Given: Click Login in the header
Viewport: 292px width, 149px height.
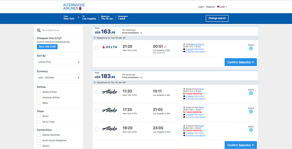Looking at the screenshot, I should (201, 7).
